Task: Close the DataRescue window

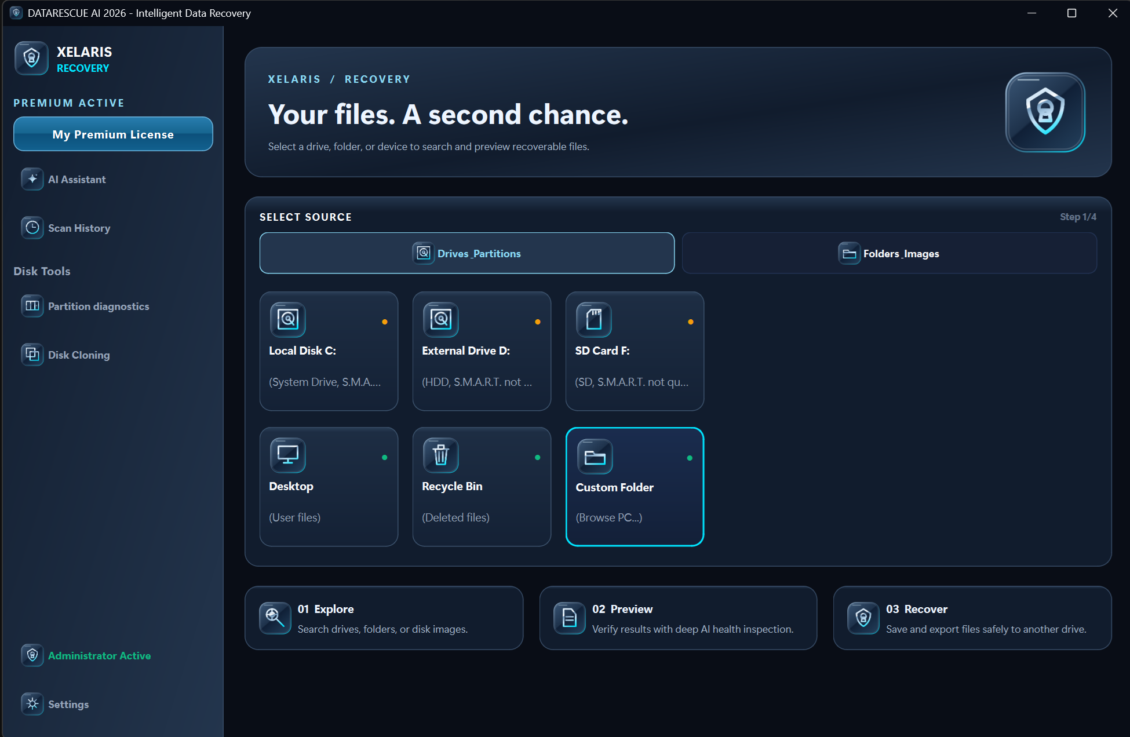Action: click(1112, 13)
